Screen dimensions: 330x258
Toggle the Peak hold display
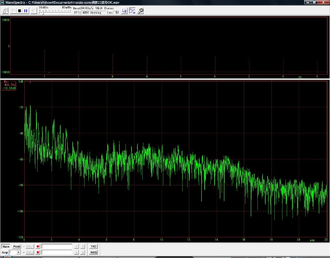tap(16, 246)
